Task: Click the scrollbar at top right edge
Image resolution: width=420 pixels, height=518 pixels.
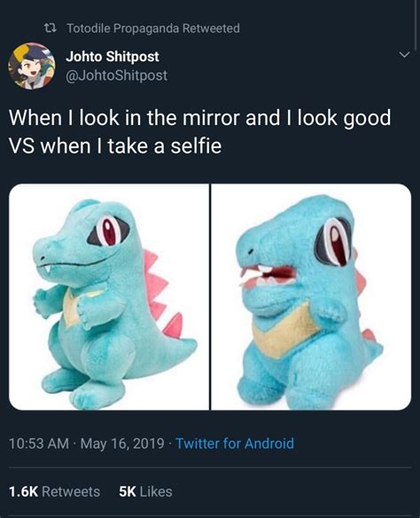Action: coord(416,25)
